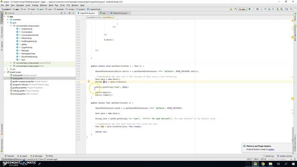
Task: Switch to FilterActivity.java editor tab
Action: click(120, 13)
